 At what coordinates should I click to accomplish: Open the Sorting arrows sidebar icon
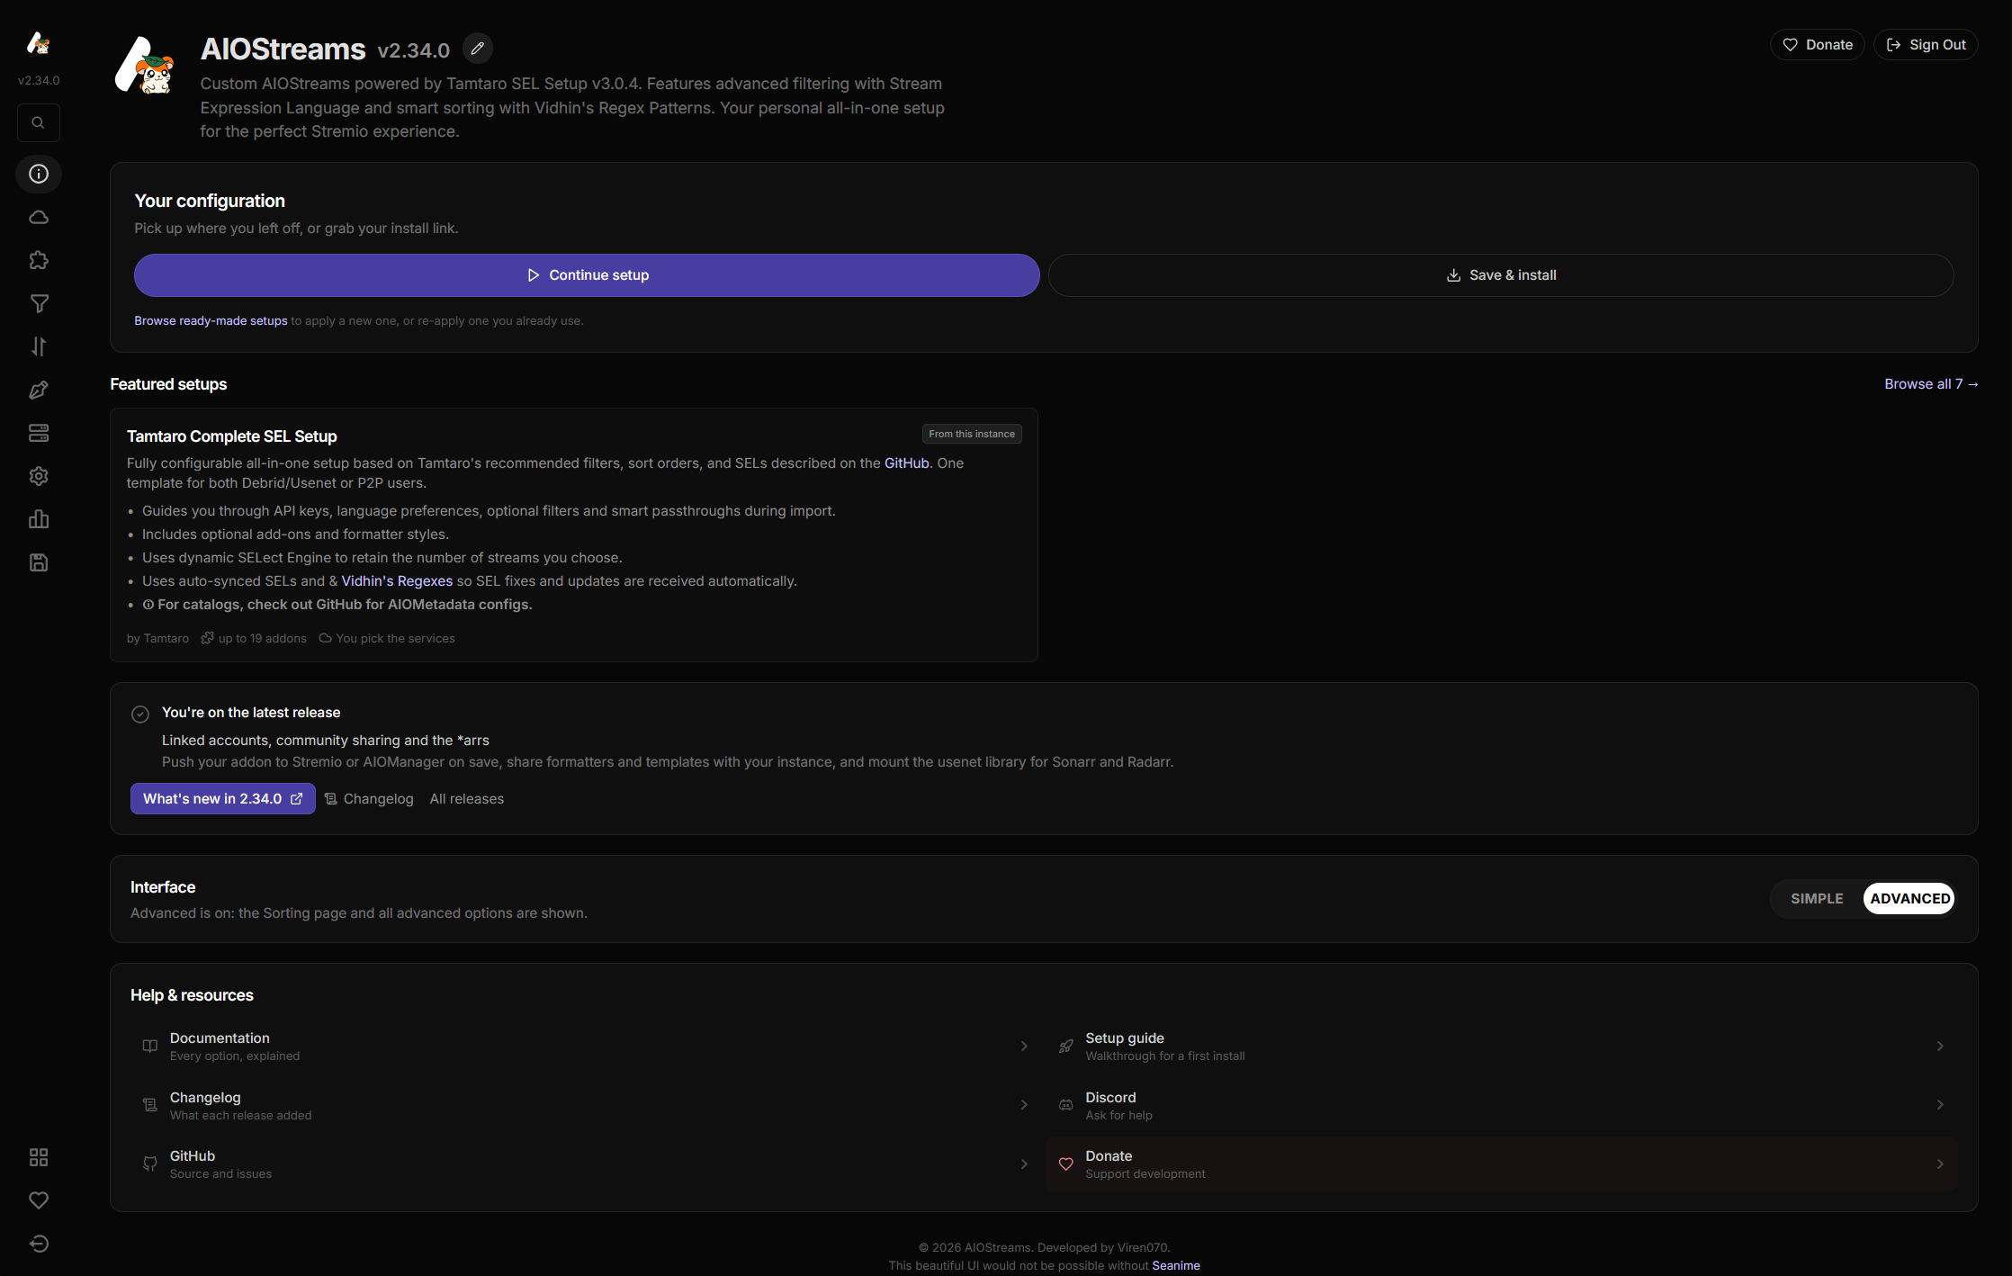tap(39, 346)
